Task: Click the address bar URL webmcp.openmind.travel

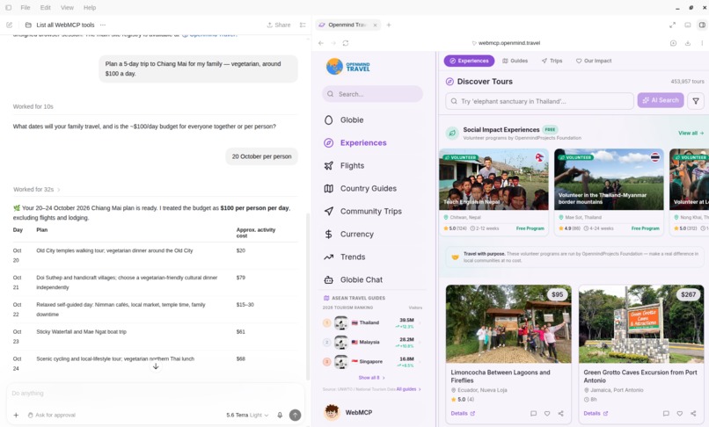Action: click(x=508, y=43)
